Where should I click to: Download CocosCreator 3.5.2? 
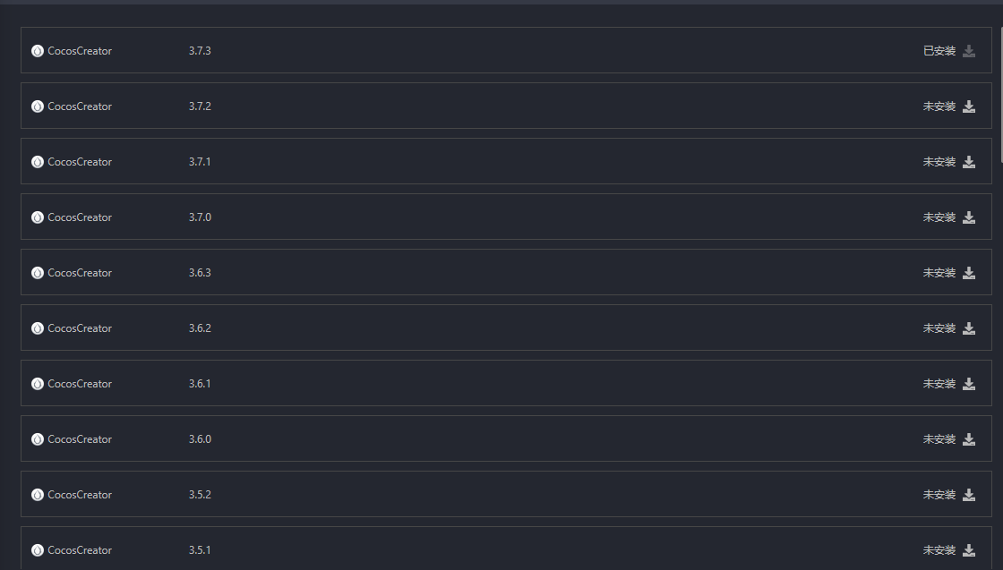click(x=969, y=495)
